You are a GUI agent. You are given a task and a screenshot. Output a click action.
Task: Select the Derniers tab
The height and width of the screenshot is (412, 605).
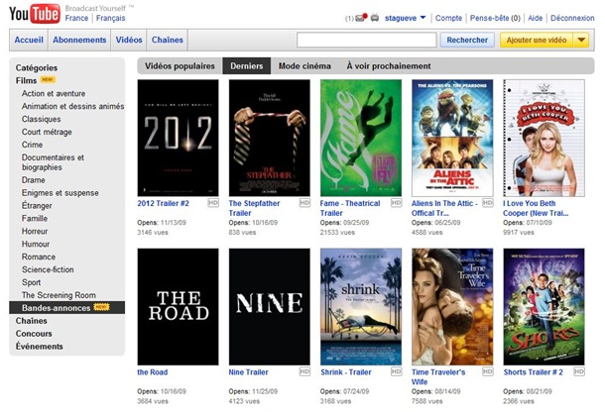(247, 66)
